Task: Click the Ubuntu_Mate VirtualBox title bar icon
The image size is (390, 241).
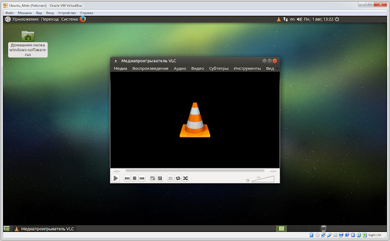Action: coord(5,5)
